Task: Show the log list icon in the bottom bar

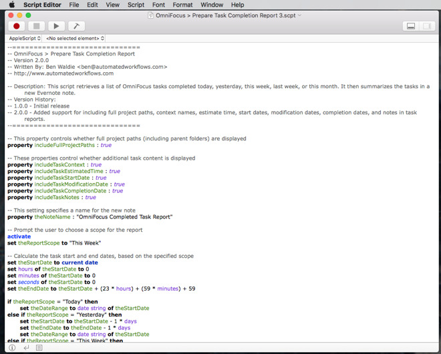Action: 39,348
